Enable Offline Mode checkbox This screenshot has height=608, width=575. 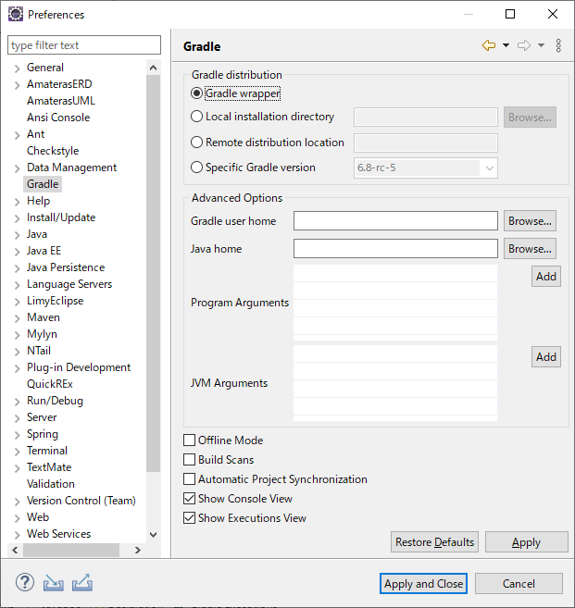189,440
